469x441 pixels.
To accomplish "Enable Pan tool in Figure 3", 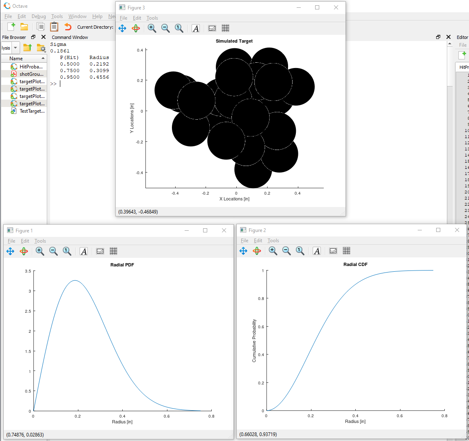I will tap(122, 28).
